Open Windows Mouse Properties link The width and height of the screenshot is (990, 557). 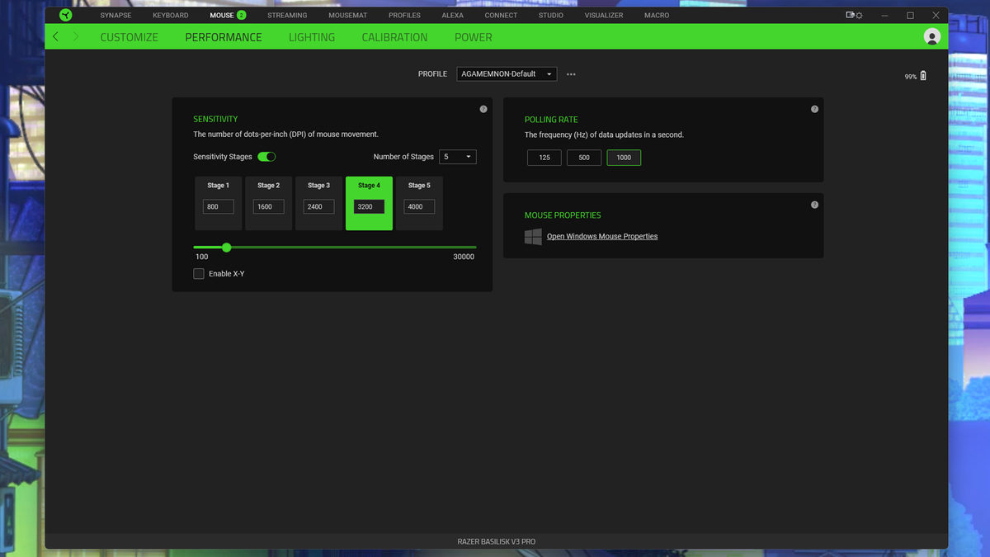coord(602,237)
